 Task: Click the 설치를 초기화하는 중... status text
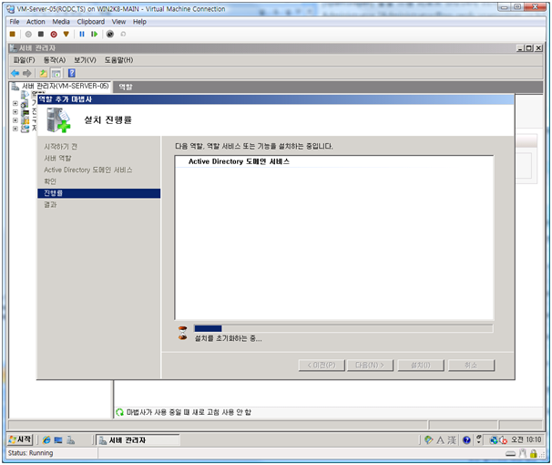point(228,339)
